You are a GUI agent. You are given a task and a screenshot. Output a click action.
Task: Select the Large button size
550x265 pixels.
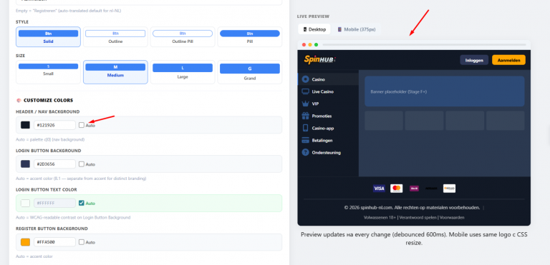click(183, 72)
